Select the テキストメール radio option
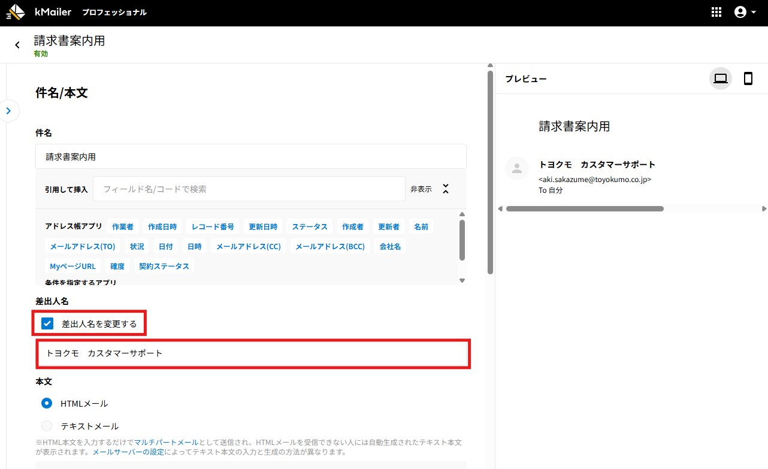The width and height of the screenshot is (768, 469). pyautogui.click(x=47, y=426)
